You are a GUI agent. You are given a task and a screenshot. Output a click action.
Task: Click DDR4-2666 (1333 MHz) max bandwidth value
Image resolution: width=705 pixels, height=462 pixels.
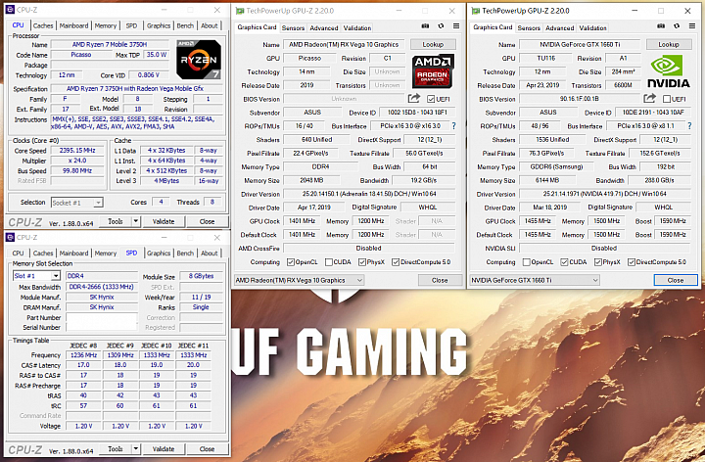tap(102, 287)
